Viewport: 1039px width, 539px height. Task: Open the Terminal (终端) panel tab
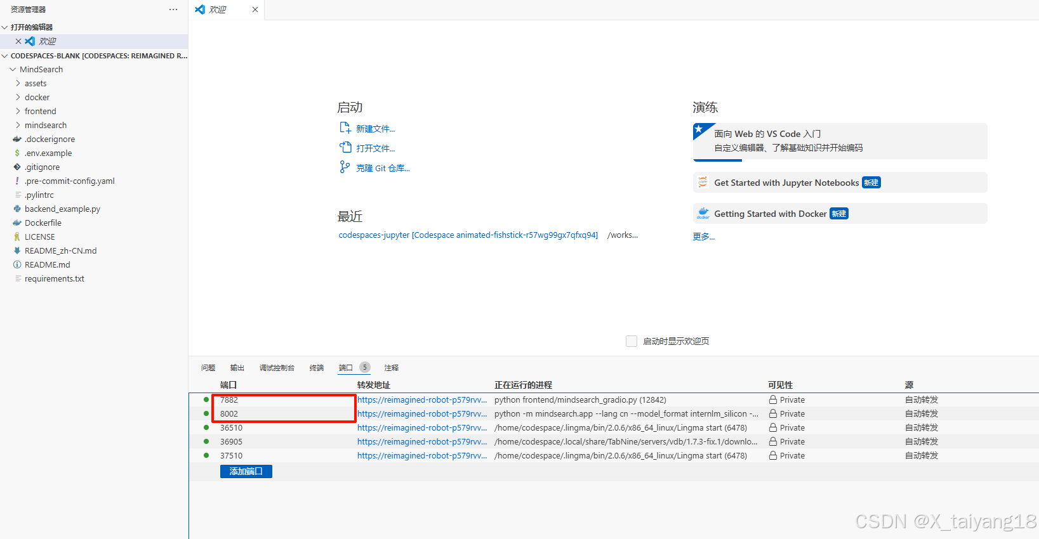(317, 368)
